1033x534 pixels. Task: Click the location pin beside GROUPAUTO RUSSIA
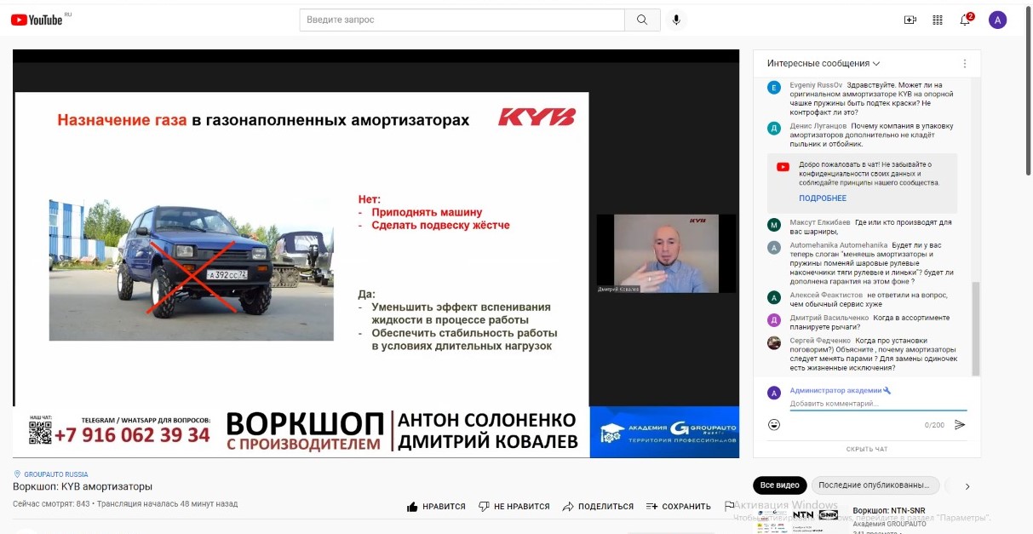tap(17, 474)
